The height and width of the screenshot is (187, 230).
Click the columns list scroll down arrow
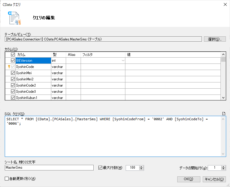tap(223, 98)
